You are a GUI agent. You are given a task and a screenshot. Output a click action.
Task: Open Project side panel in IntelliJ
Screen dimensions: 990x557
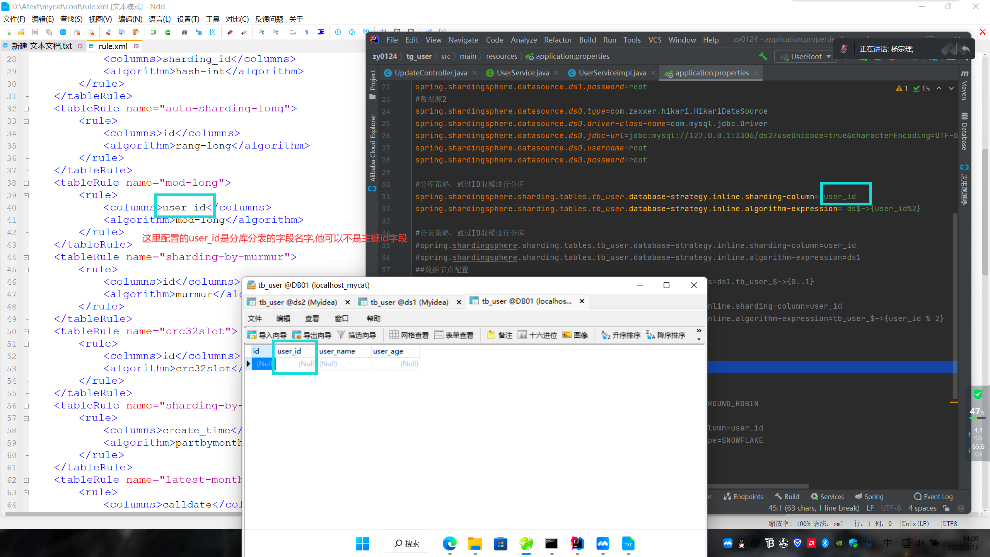pyautogui.click(x=373, y=84)
